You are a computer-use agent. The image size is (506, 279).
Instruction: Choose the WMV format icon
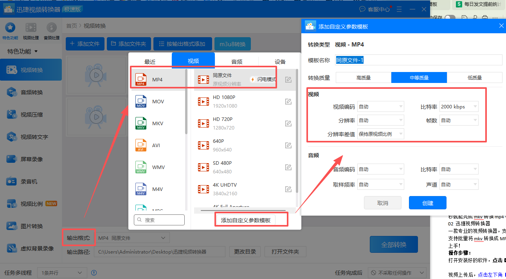[x=141, y=167]
